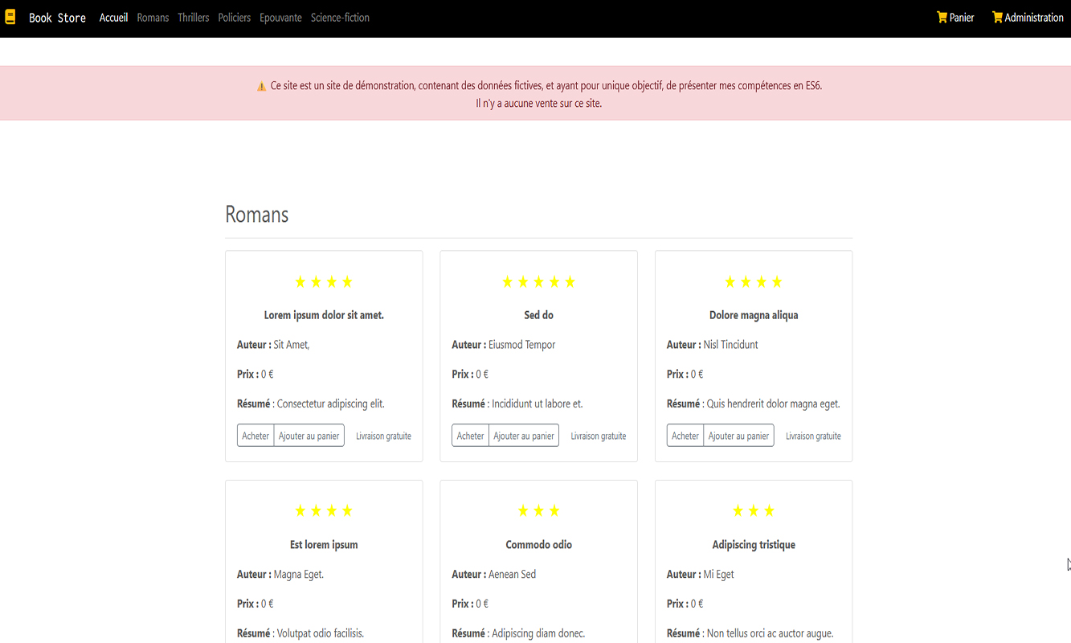This screenshot has height=643, width=1071.
Task: Click the Adipiscing tristique book title
Action: pos(753,545)
